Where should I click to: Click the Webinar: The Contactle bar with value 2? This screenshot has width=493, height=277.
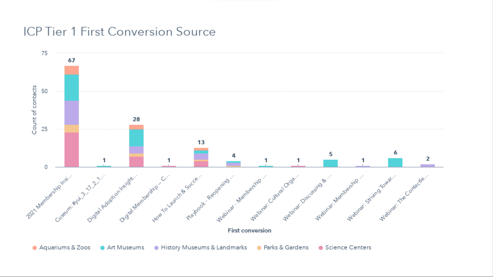(x=428, y=166)
